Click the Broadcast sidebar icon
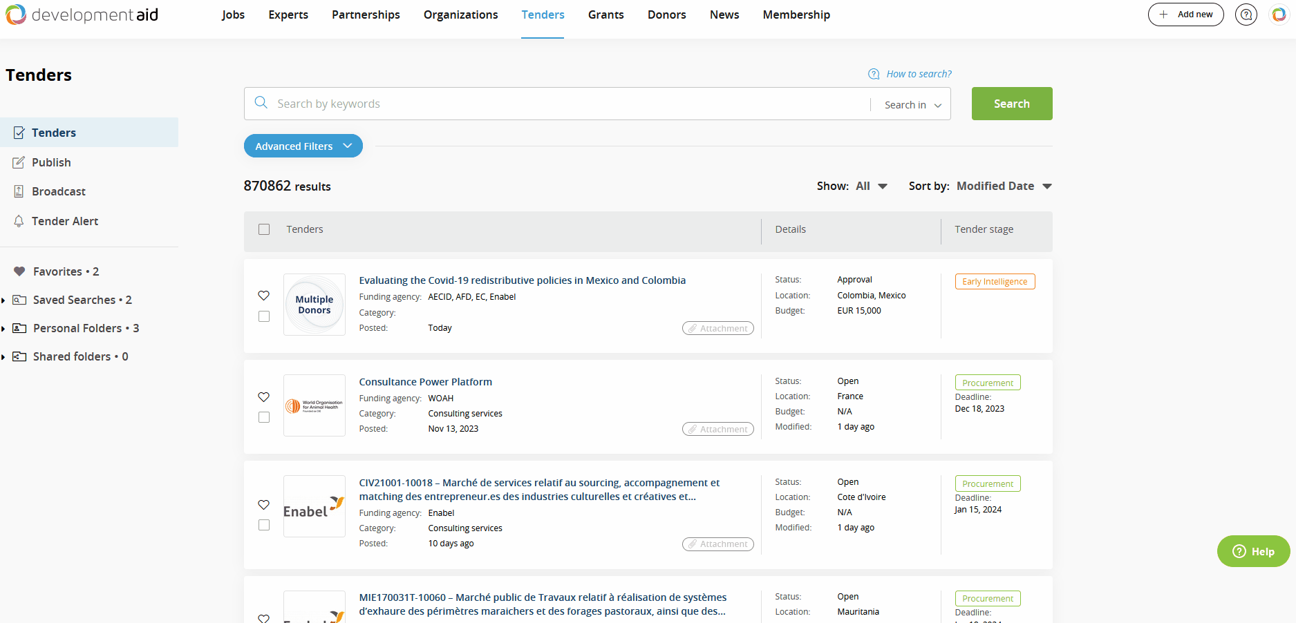 tap(19, 191)
